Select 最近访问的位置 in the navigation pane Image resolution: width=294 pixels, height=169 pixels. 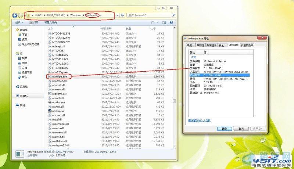coord(29,44)
